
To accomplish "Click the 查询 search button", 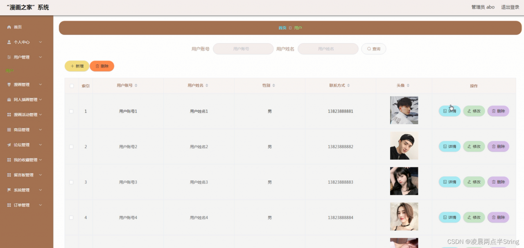I will click(373, 49).
